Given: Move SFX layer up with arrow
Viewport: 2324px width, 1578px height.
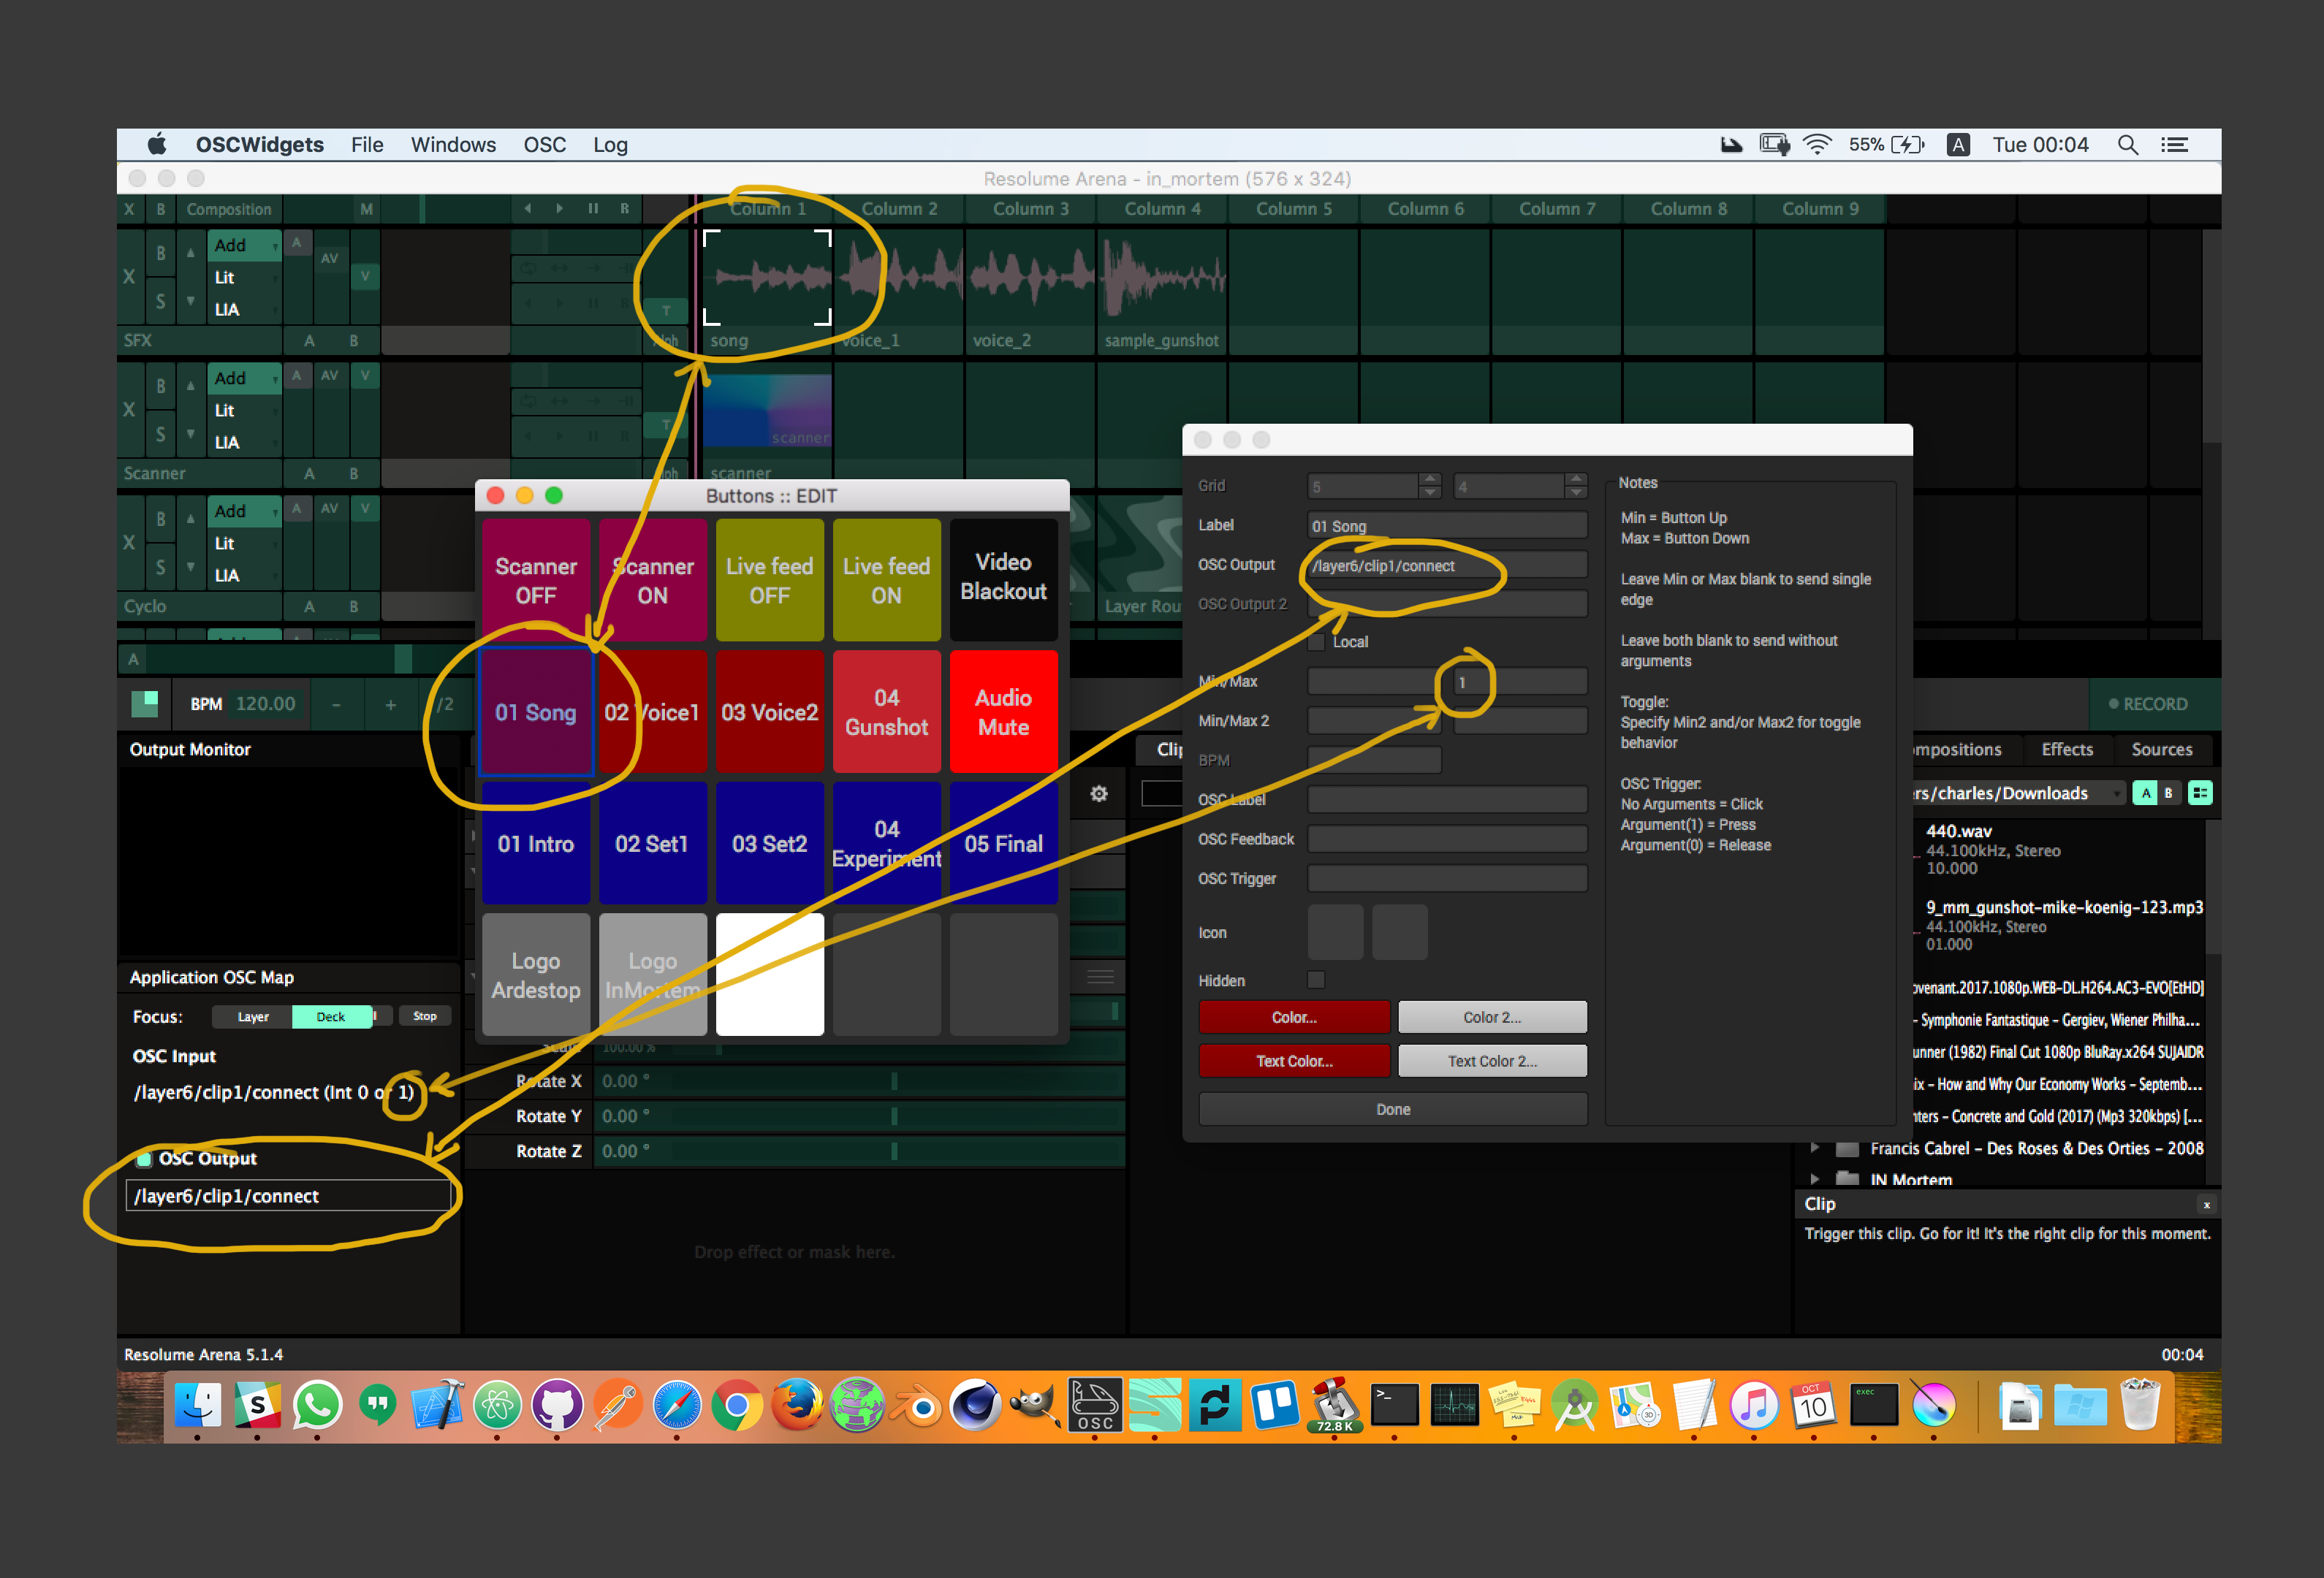Looking at the screenshot, I should point(191,253).
